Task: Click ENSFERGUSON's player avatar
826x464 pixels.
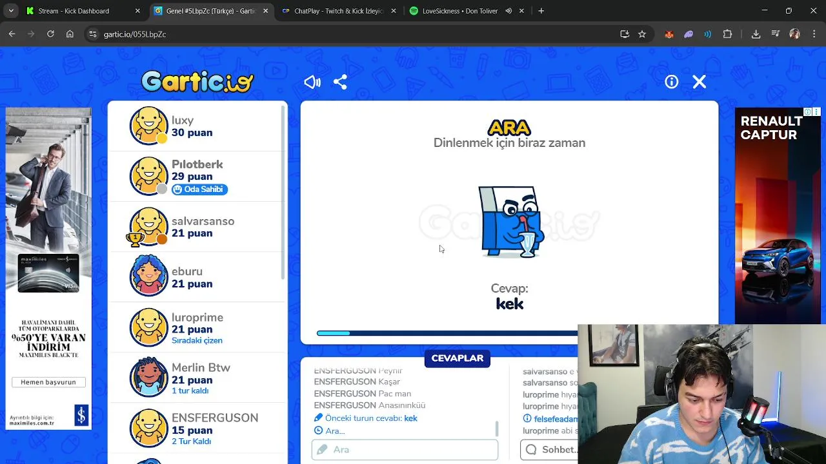Action: point(148,428)
